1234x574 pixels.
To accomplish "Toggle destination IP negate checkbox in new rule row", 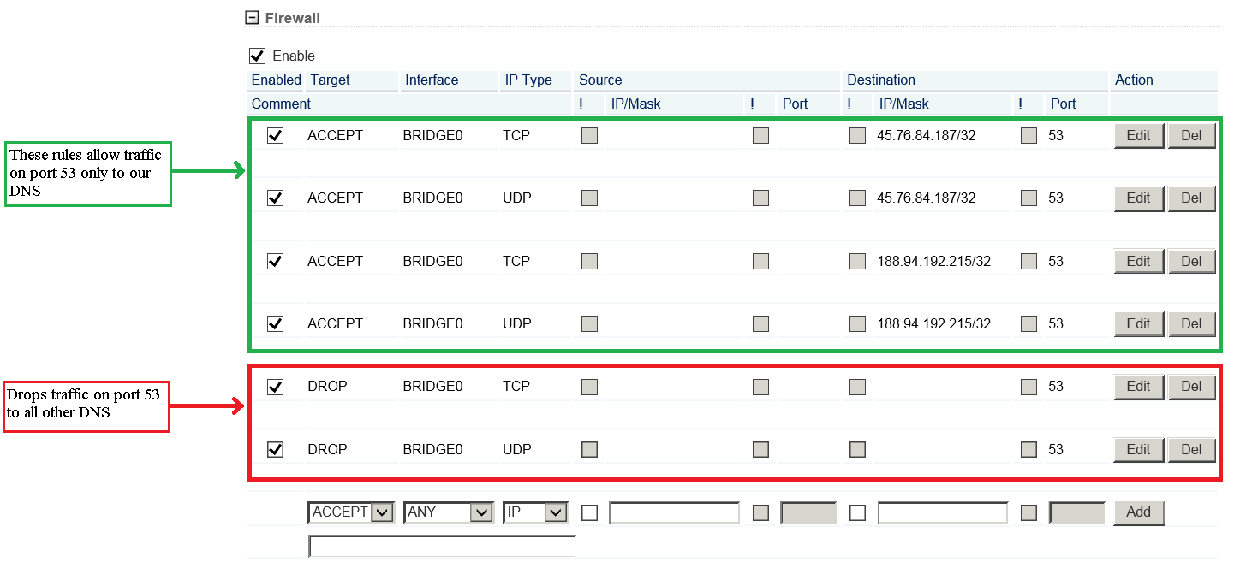I will [857, 512].
